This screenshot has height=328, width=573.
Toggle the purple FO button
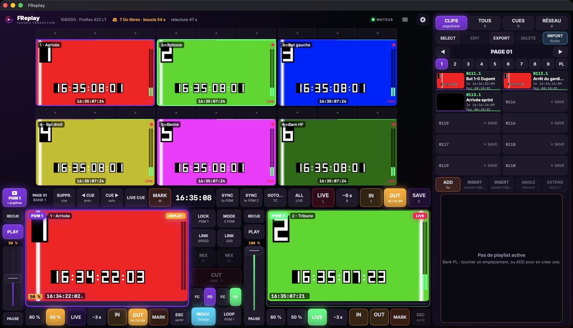[x=210, y=297]
